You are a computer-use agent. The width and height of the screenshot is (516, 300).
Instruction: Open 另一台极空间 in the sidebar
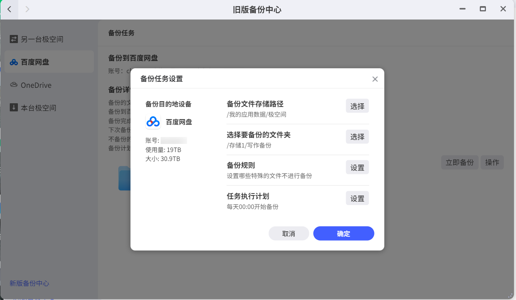click(49, 39)
